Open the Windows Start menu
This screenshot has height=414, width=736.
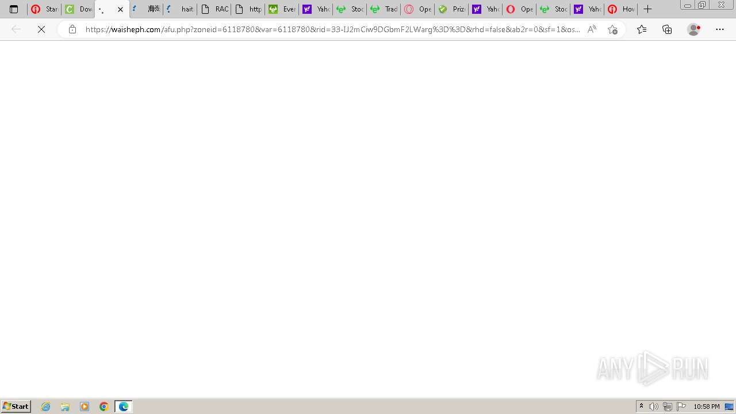click(x=16, y=407)
